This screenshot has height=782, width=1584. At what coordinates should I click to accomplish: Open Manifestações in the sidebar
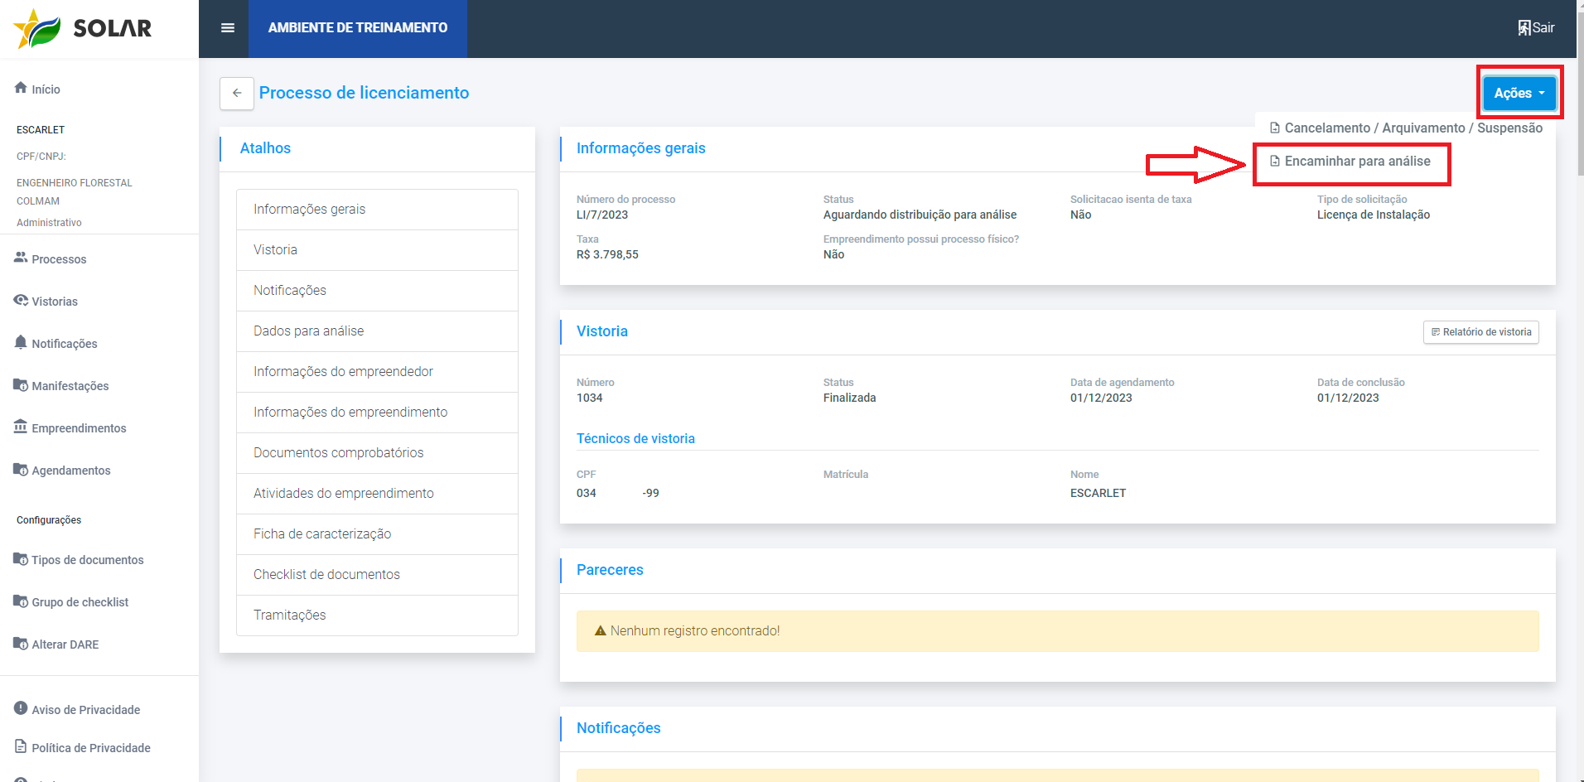[x=70, y=386]
